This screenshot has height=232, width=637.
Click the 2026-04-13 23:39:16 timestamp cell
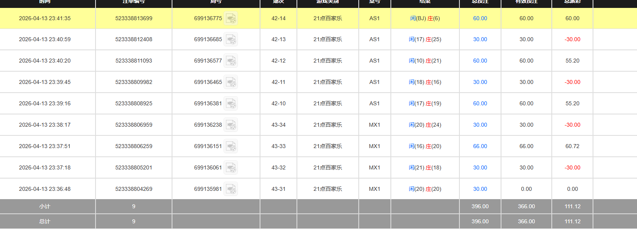(45, 104)
